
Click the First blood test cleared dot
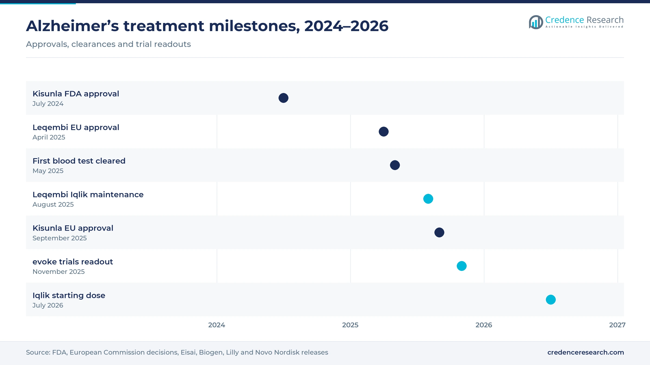[x=395, y=165]
